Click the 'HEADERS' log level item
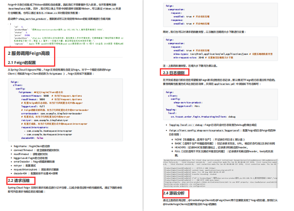294x211 pixels. point(211,148)
